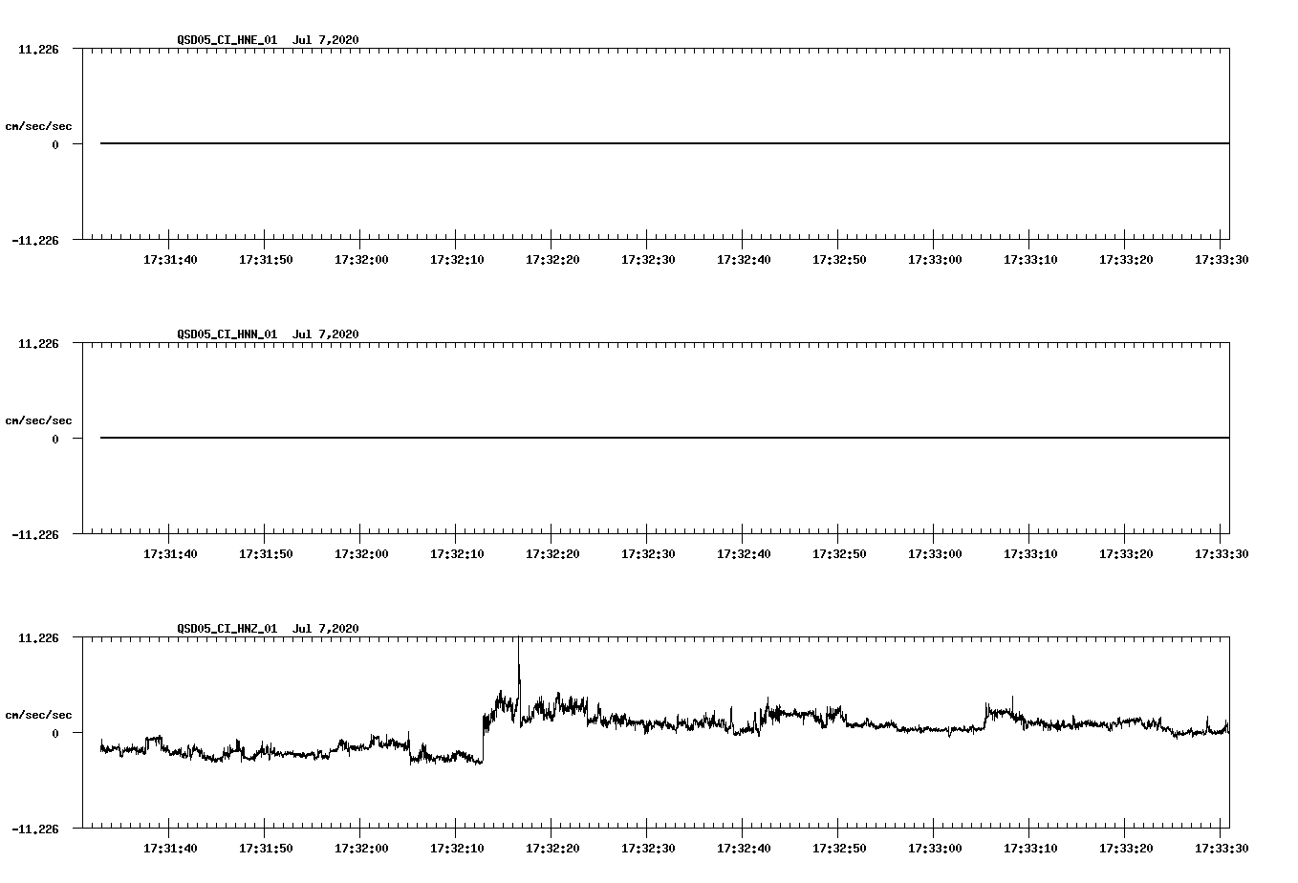Click 17:32:40 time label under HNZ plot

coord(744,848)
